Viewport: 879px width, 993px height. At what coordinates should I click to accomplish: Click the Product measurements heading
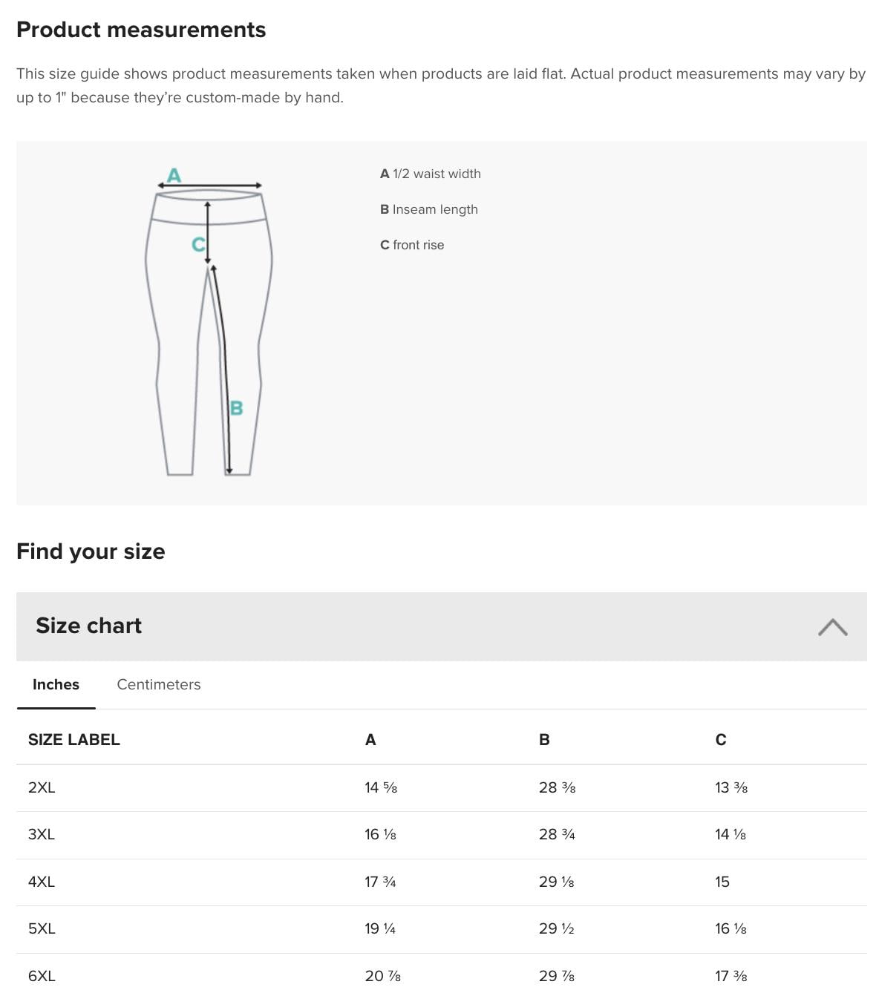coord(142,30)
